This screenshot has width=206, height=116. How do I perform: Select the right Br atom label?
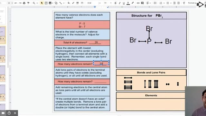tap(168, 42)
